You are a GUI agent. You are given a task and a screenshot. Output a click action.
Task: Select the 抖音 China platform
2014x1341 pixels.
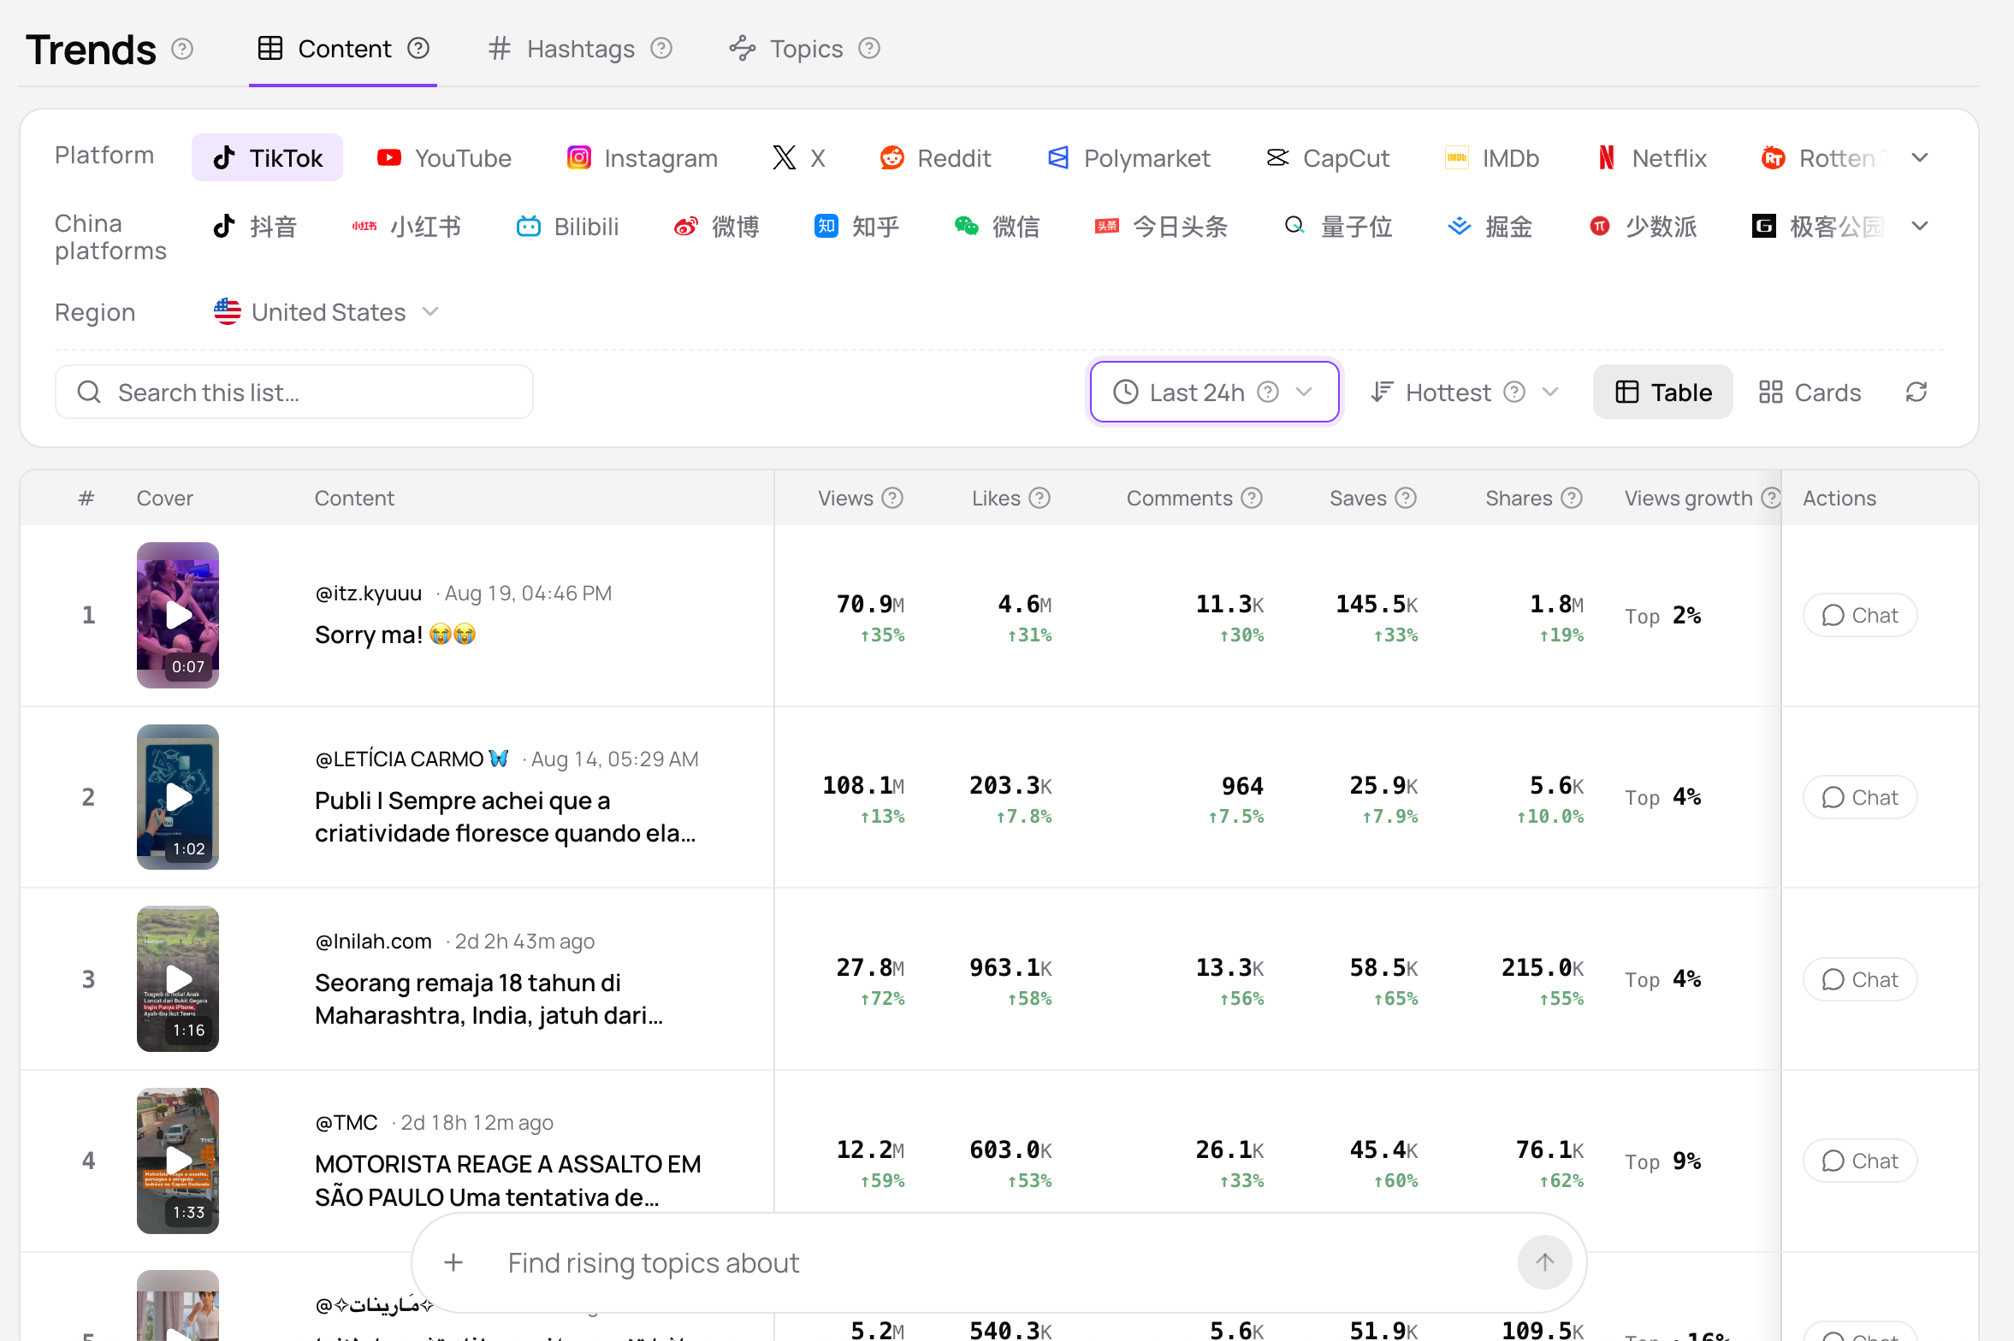pyautogui.click(x=255, y=227)
